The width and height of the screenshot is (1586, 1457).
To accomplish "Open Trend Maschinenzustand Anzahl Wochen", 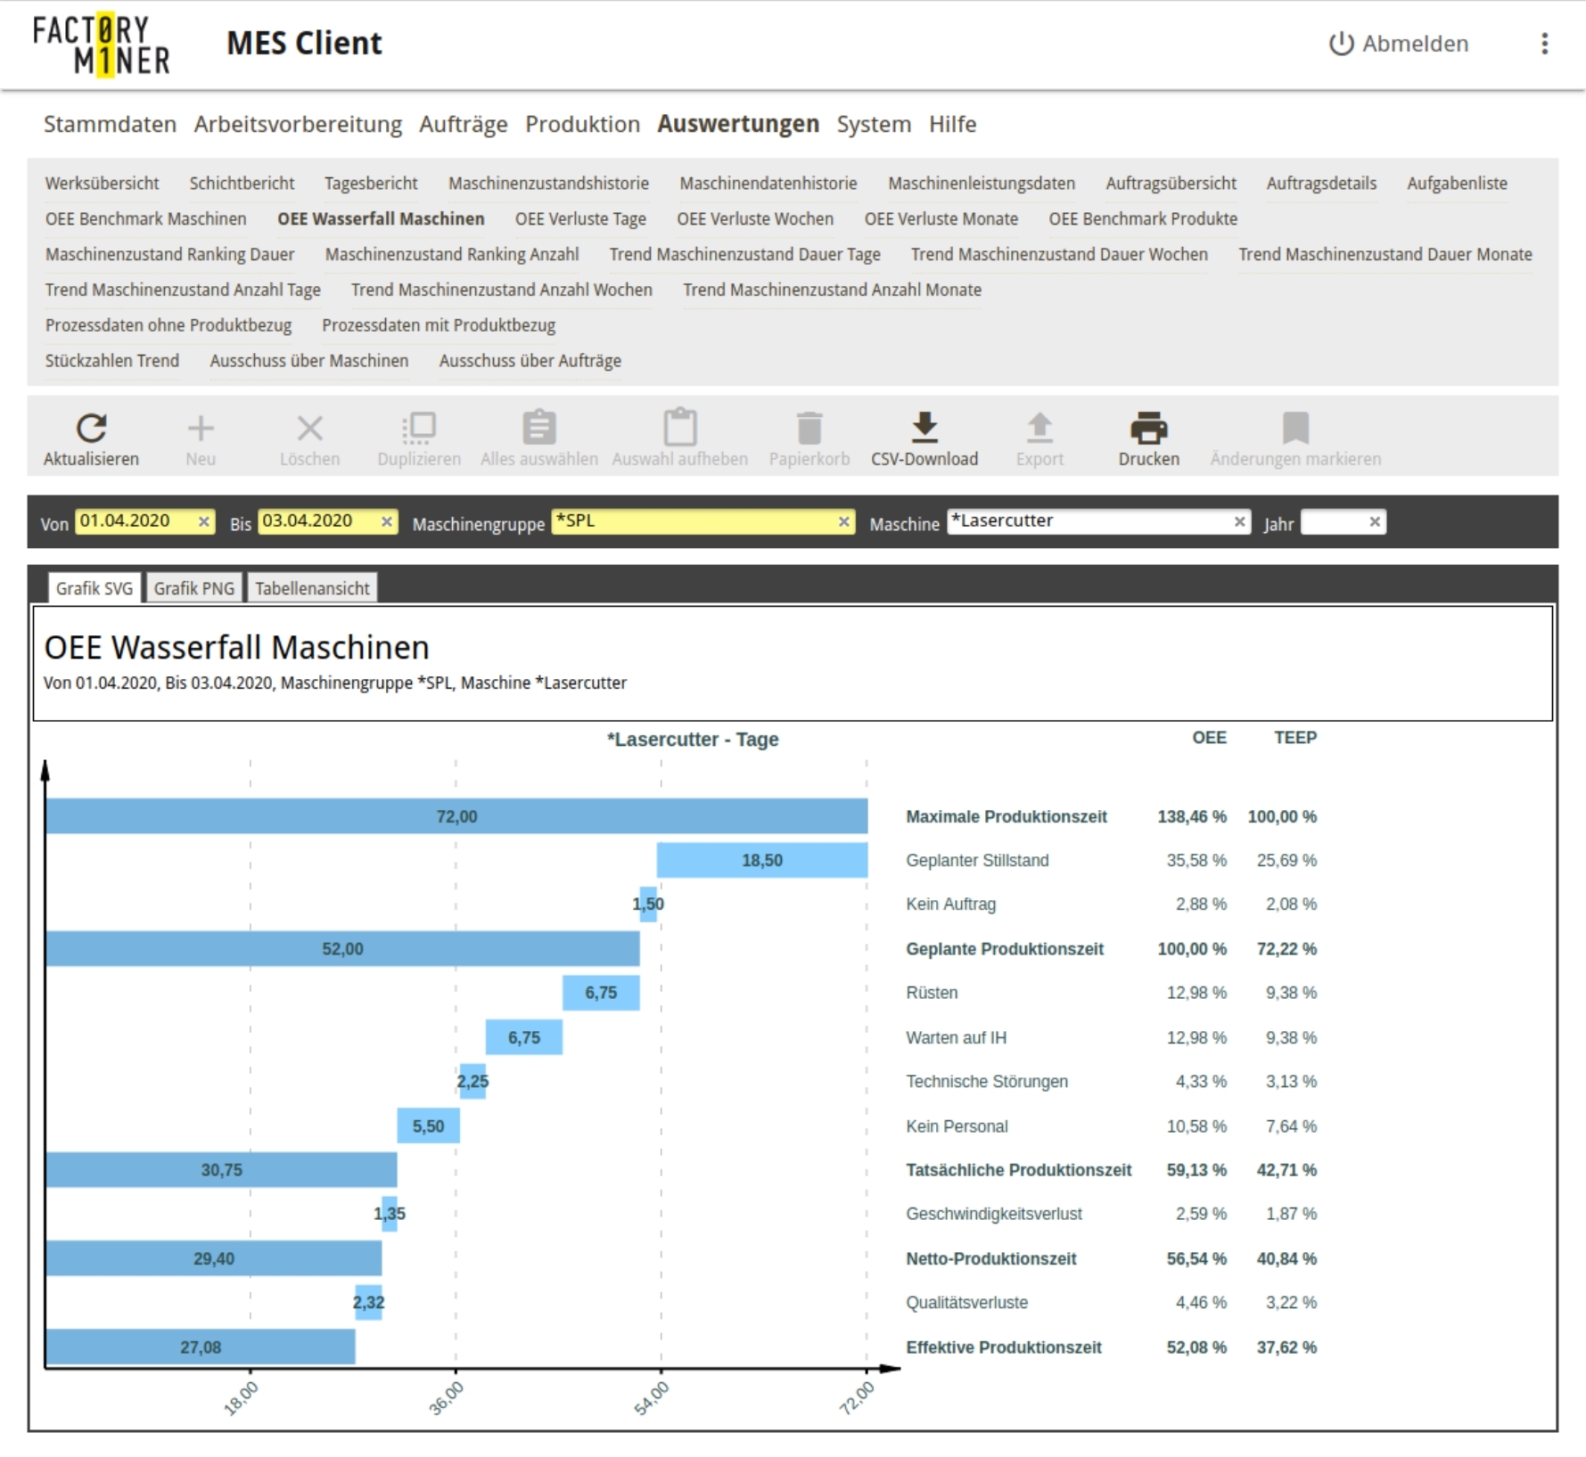I will [502, 291].
